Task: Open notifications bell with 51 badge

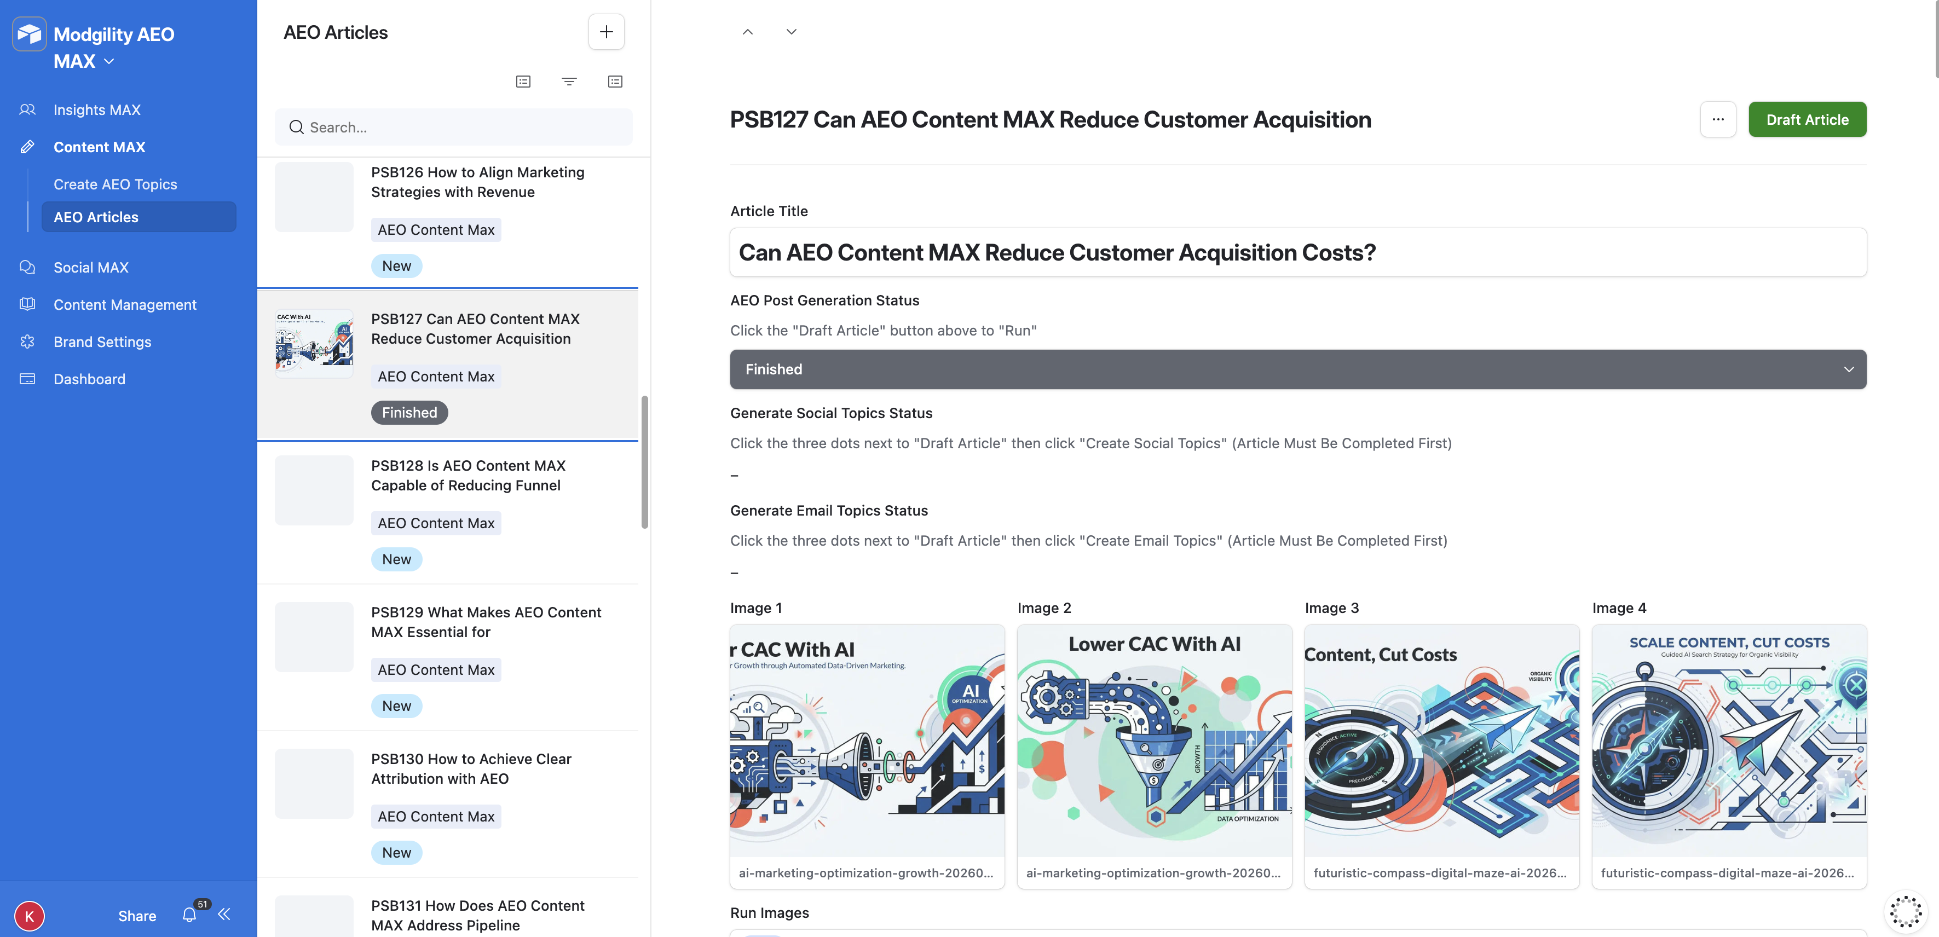Action: pos(189,915)
